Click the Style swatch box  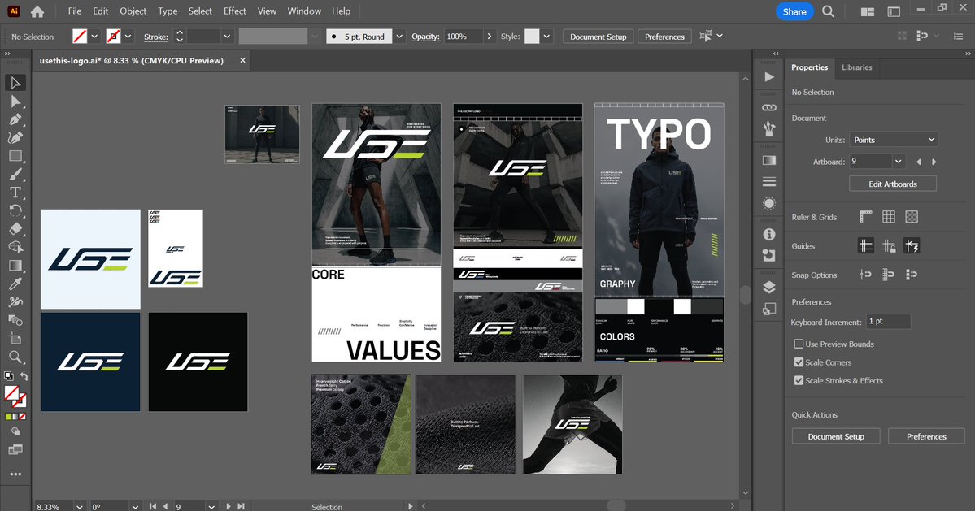[x=532, y=37]
